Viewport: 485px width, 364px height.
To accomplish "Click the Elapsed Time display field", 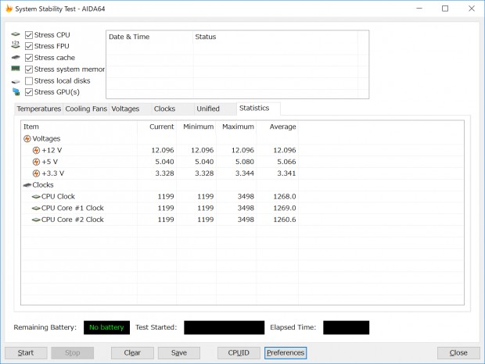I will pos(346,327).
